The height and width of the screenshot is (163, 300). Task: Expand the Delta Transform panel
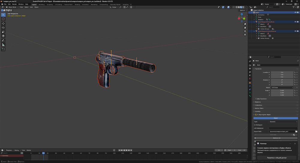(261, 99)
